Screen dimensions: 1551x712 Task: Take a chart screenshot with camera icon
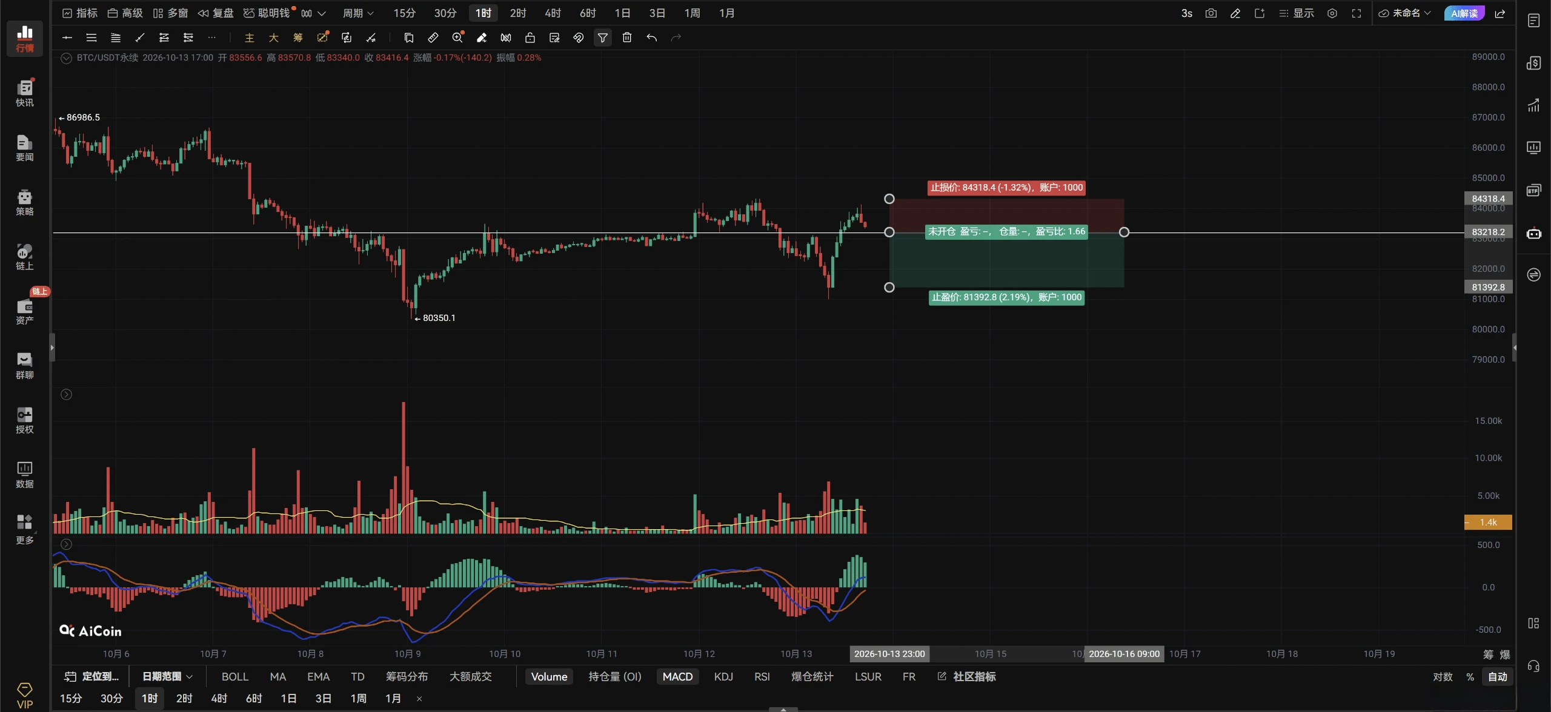pyautogui.click(x=1211, y=13)
